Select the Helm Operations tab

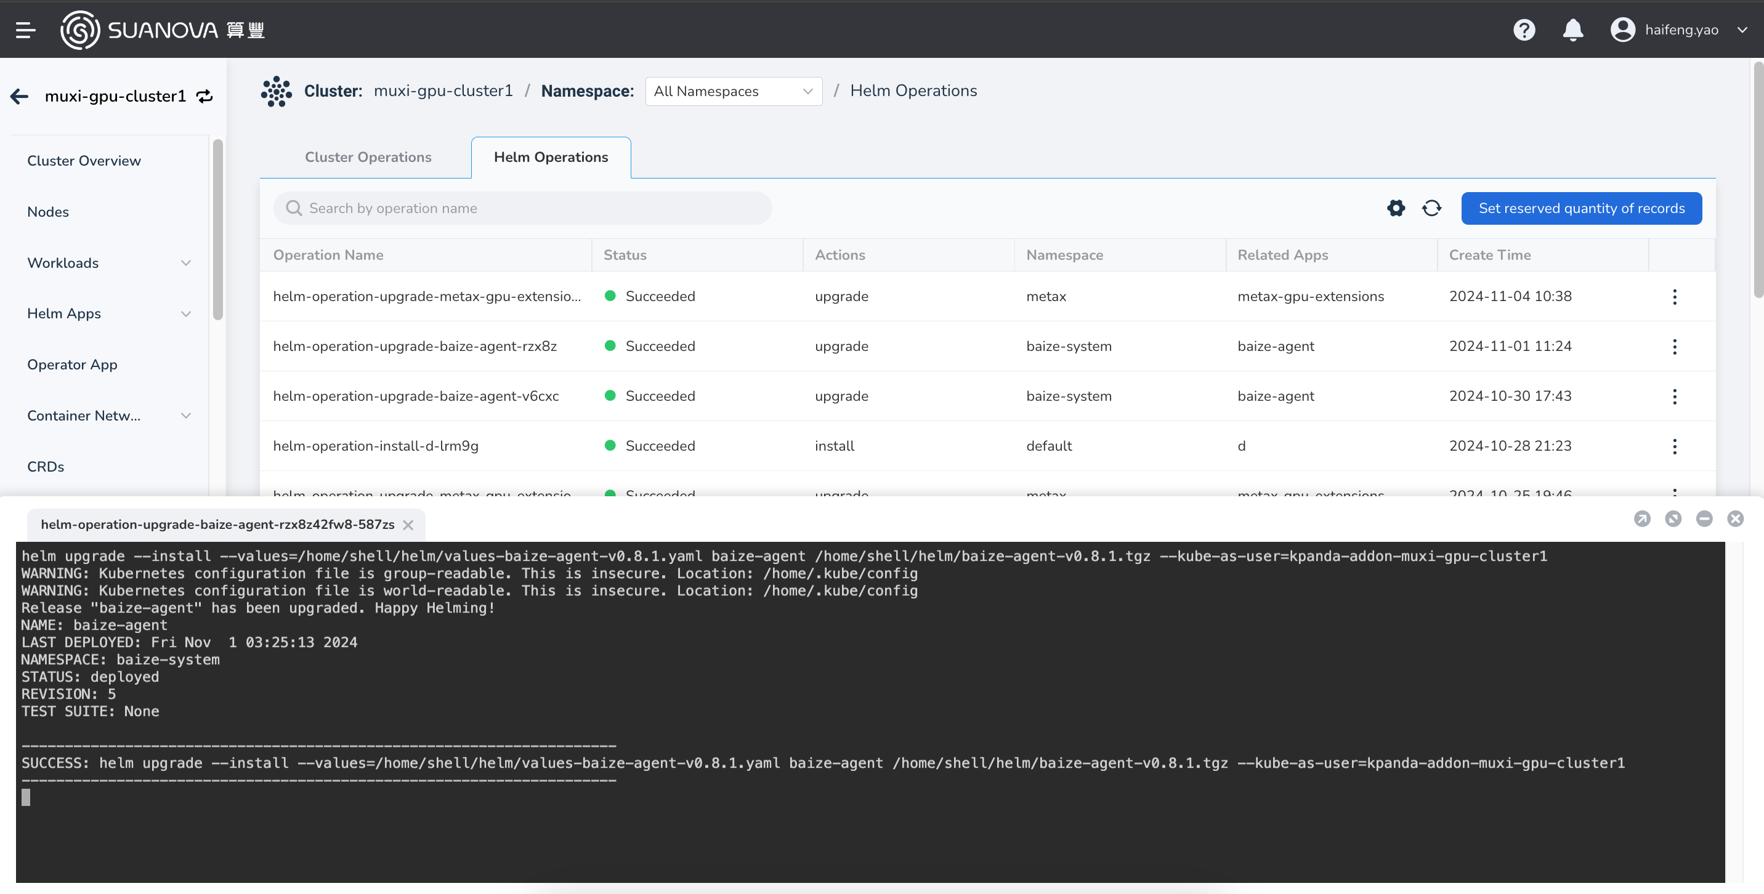[x=551, y=158]
